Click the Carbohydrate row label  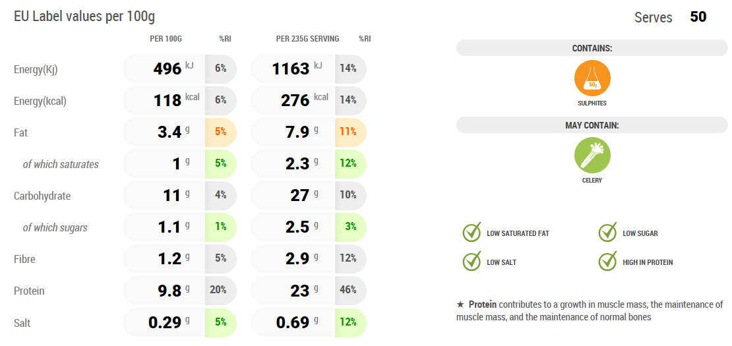tap(42, 196)
